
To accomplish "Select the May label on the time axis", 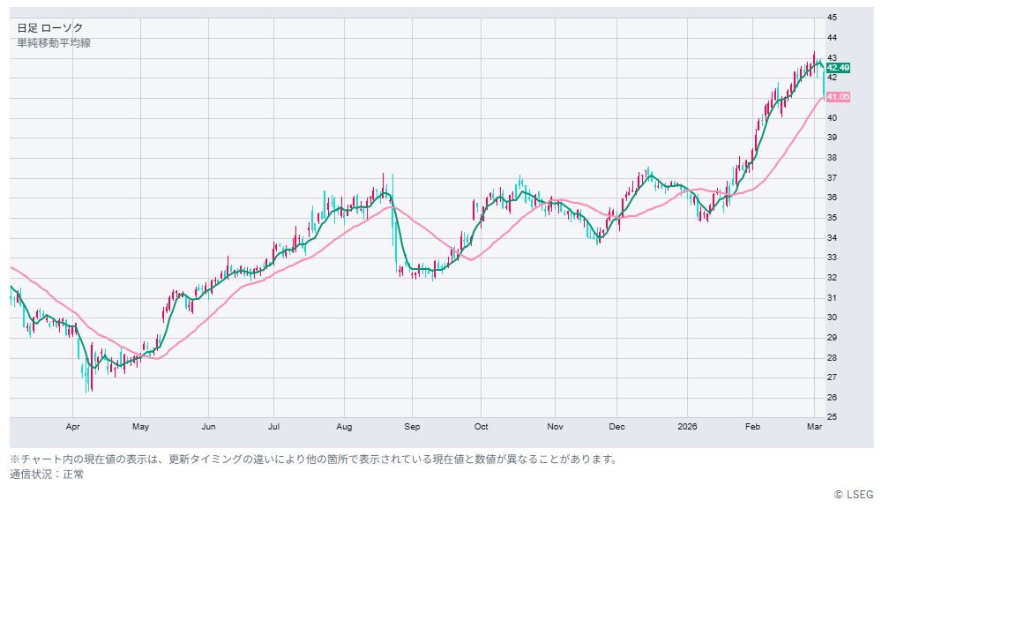I will [140, 427].
